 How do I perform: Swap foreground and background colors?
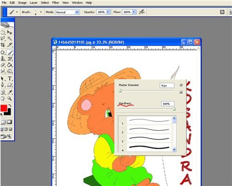10,106
